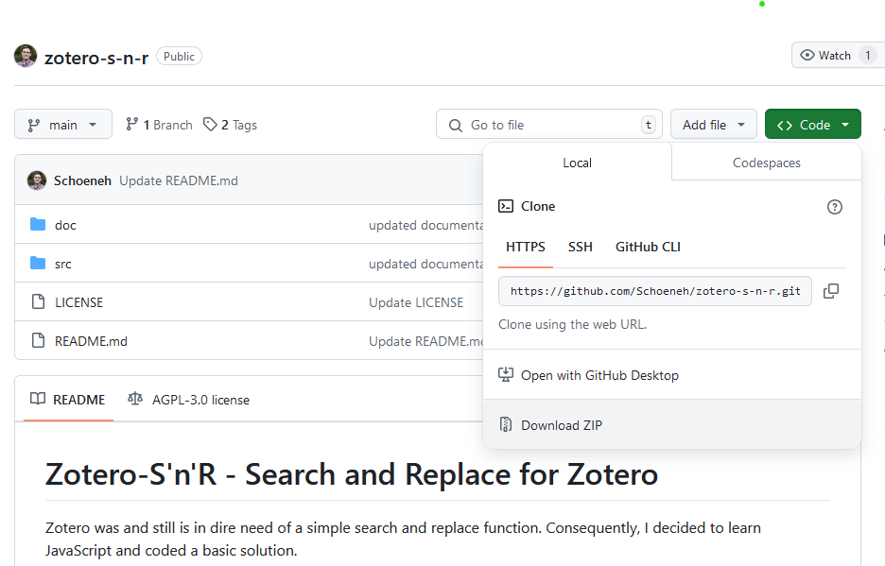Select the GitHub CLI clone option
The image size is (885, 566).
coord(648,247)
